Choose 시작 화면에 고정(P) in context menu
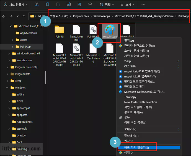Viewport: 191px width, 156px height. [x=149, y=56]
